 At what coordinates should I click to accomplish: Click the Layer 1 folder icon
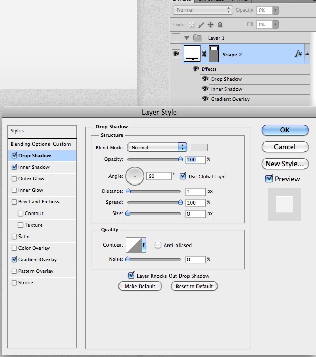[197, 37]
